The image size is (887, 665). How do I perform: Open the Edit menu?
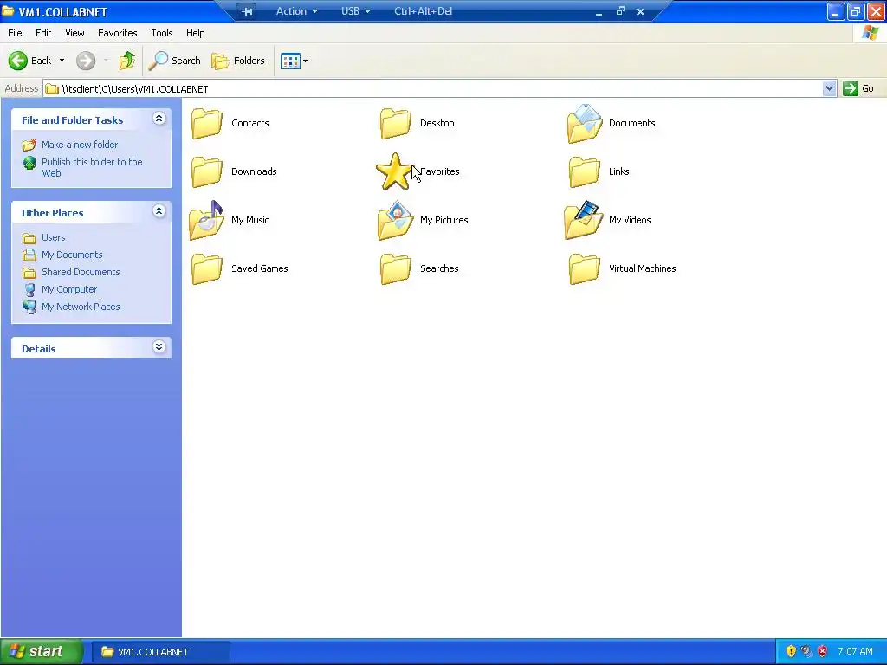43,33
